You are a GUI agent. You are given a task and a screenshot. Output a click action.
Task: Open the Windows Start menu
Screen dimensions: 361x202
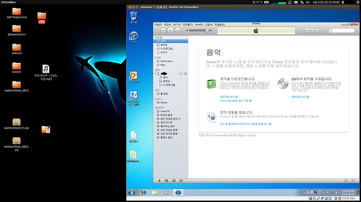tap(132, 192)
